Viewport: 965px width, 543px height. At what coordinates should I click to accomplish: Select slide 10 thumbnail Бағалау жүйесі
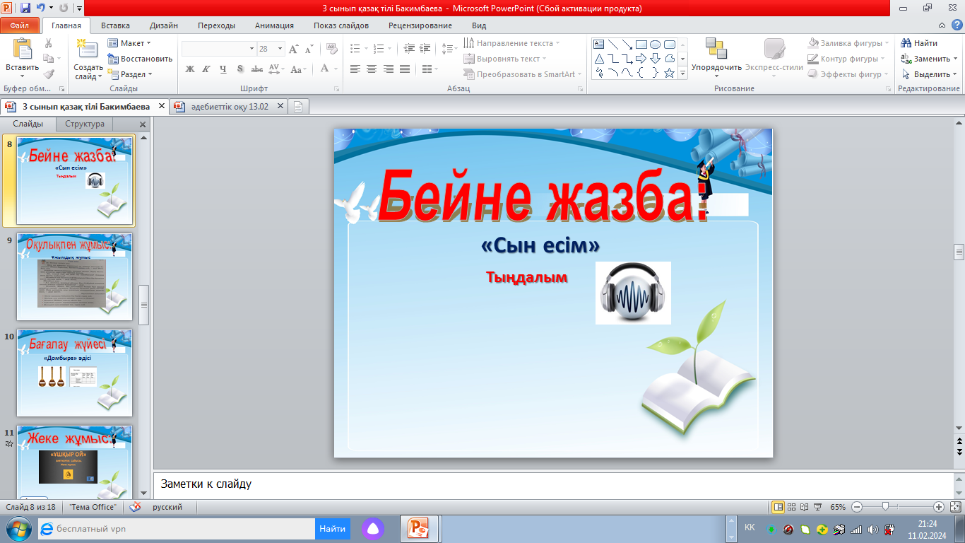coord(74,373)
